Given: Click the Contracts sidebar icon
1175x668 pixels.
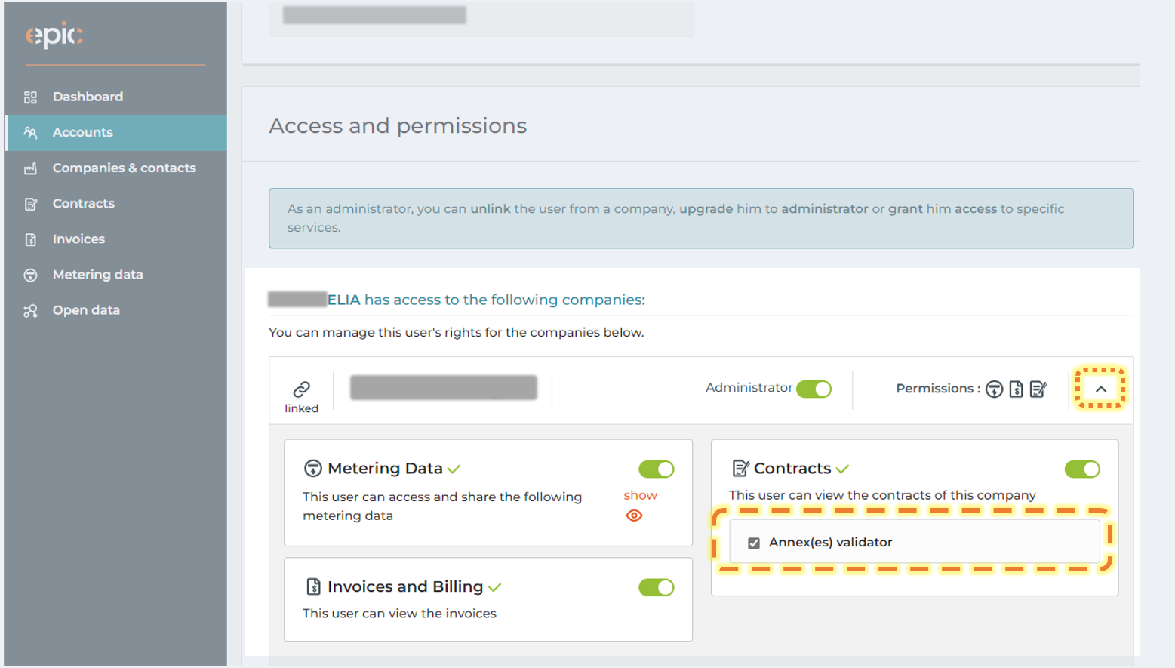Looking at the screenshot, I should point(30,204).
